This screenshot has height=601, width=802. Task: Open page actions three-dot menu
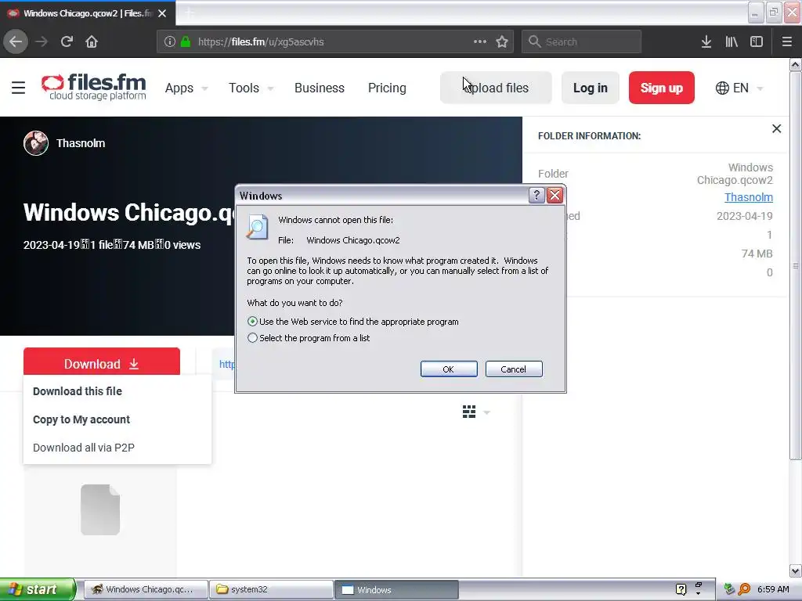480,41
